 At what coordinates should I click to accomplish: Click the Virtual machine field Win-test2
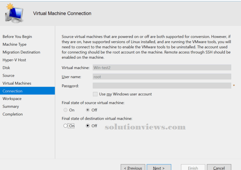point(162,67)
